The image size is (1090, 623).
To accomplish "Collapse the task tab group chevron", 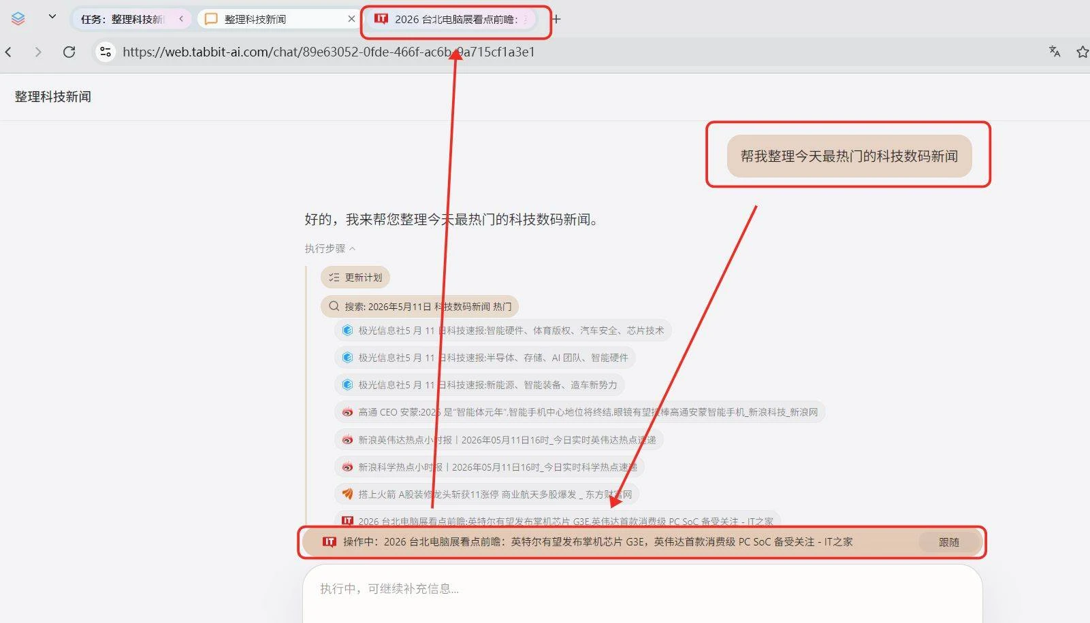I will coord(181,19).
